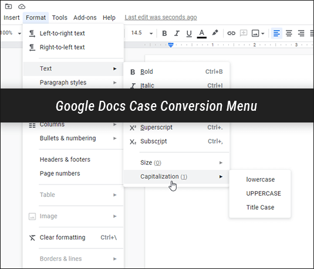Open the text color picker
The width and height of the screenshot is (314, 269).
coord(202,33)
